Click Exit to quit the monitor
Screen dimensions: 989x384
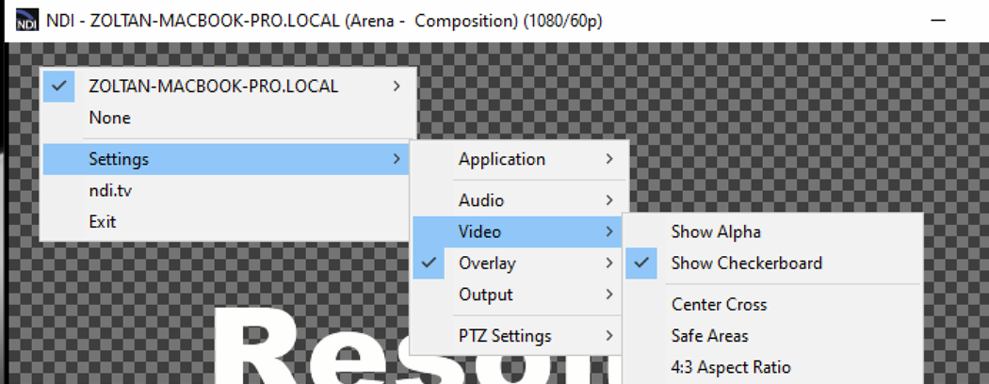tap(103, 222)
